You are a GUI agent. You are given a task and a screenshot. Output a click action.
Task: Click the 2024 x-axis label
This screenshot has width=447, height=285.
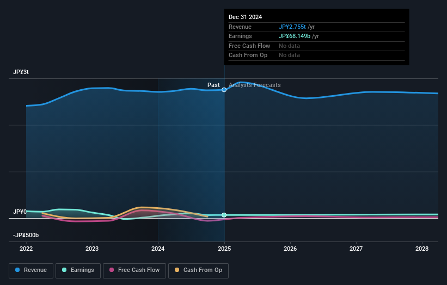click(x=158, y=249)
